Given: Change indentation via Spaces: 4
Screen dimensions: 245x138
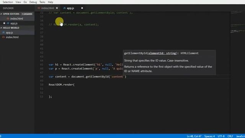Looking at the screenshot, I should [209, 136].
